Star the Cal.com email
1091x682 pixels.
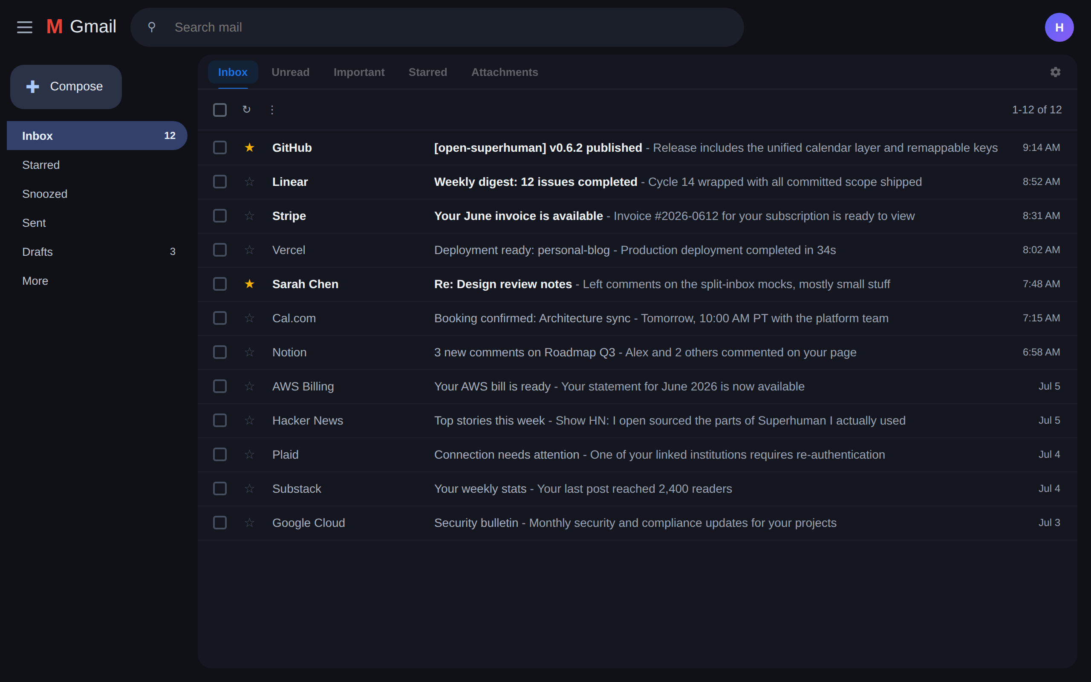pos(249,318)
